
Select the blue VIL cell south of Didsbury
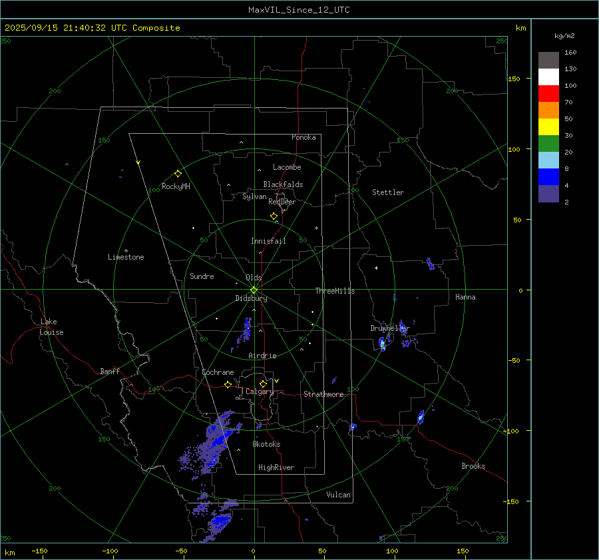(x=247, y=330)
